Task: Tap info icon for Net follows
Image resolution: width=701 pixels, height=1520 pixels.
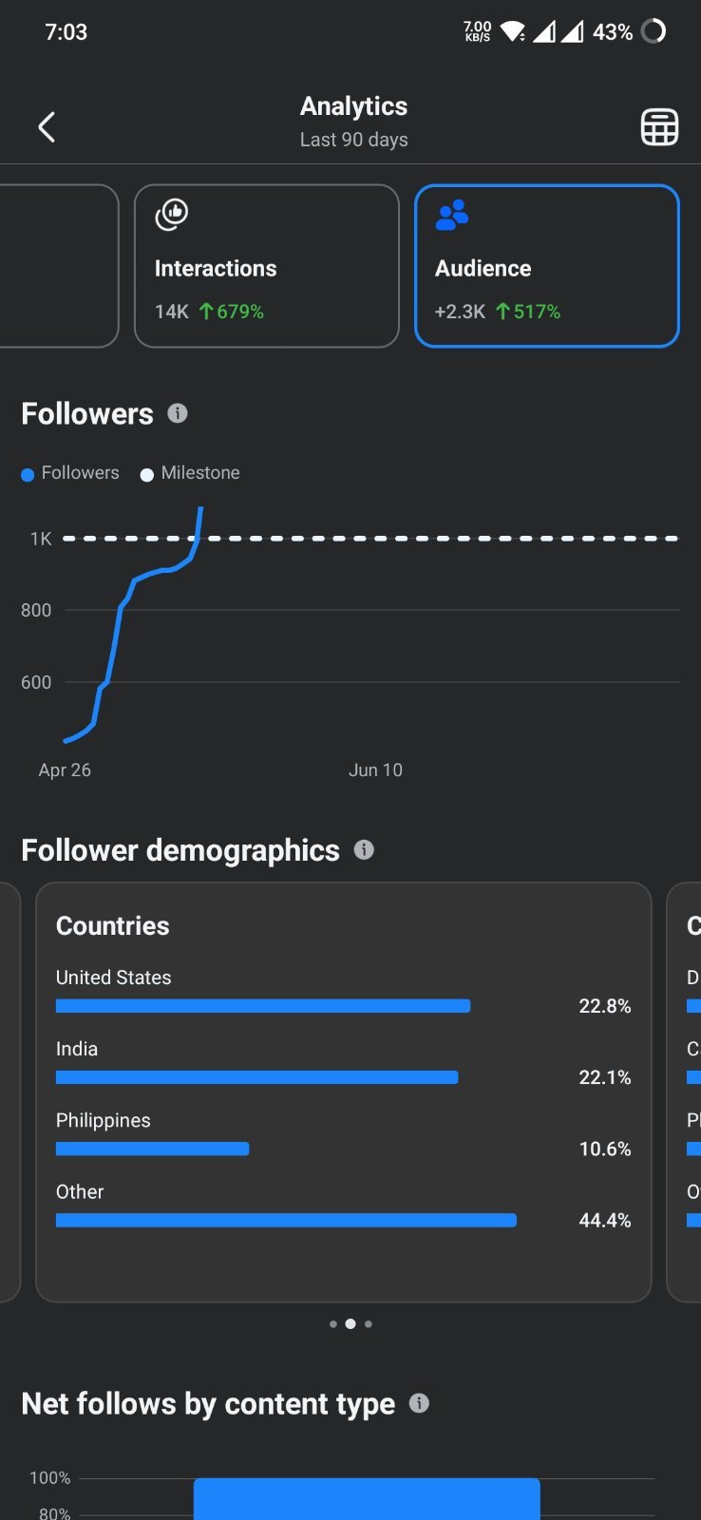Action: [x=419, y=1403]
